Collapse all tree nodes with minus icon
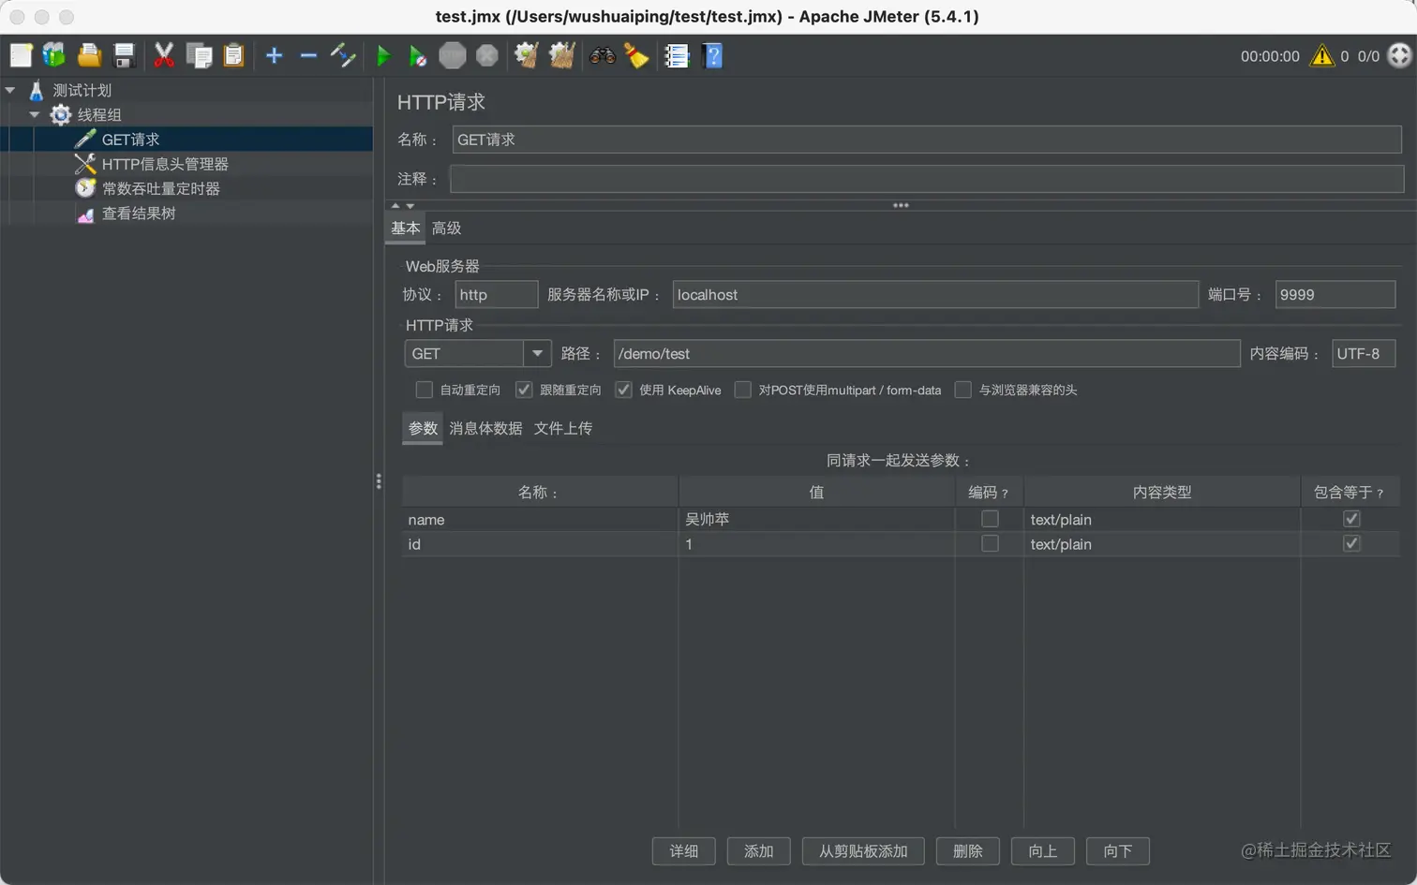 [308, 56]
